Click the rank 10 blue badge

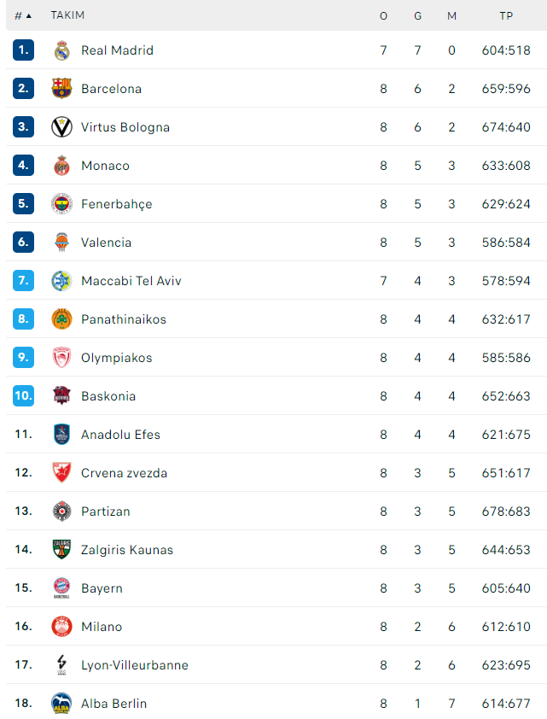coord(23,395)
